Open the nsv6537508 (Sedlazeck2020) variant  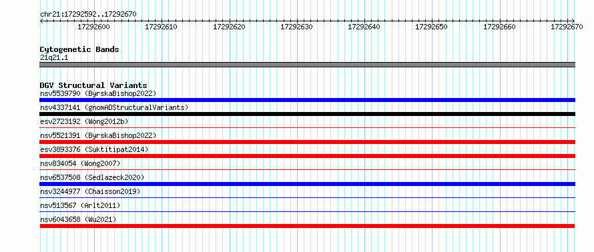[x=92, y=177]
